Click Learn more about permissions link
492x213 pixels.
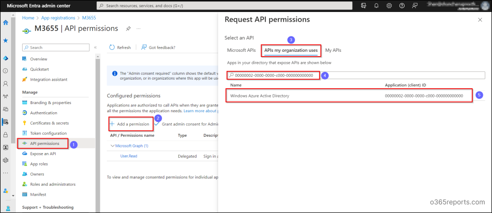[201, 111]
